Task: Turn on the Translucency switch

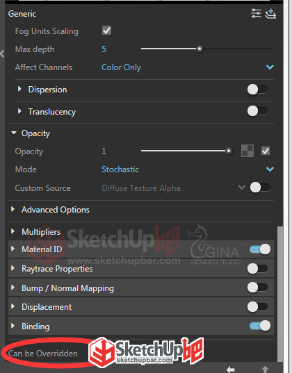Action: click(257, 111)
